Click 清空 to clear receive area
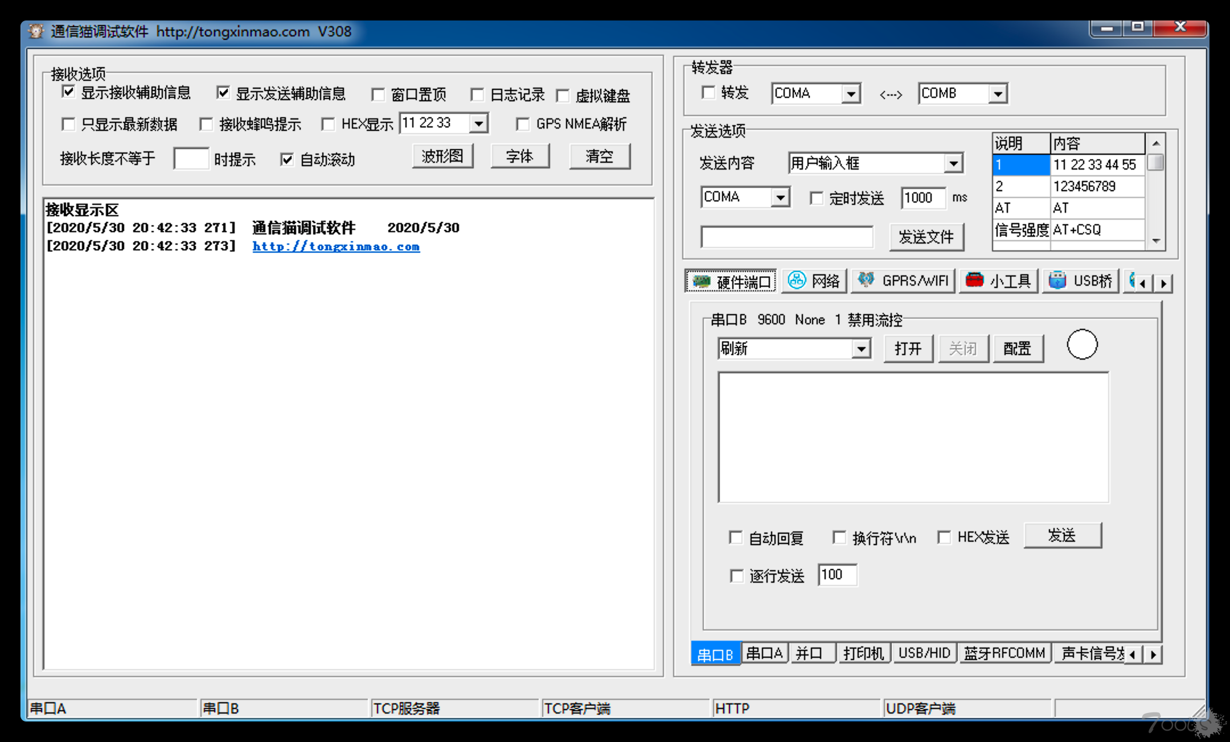This screenshot has width=1230, height=742. pos(600,156)
